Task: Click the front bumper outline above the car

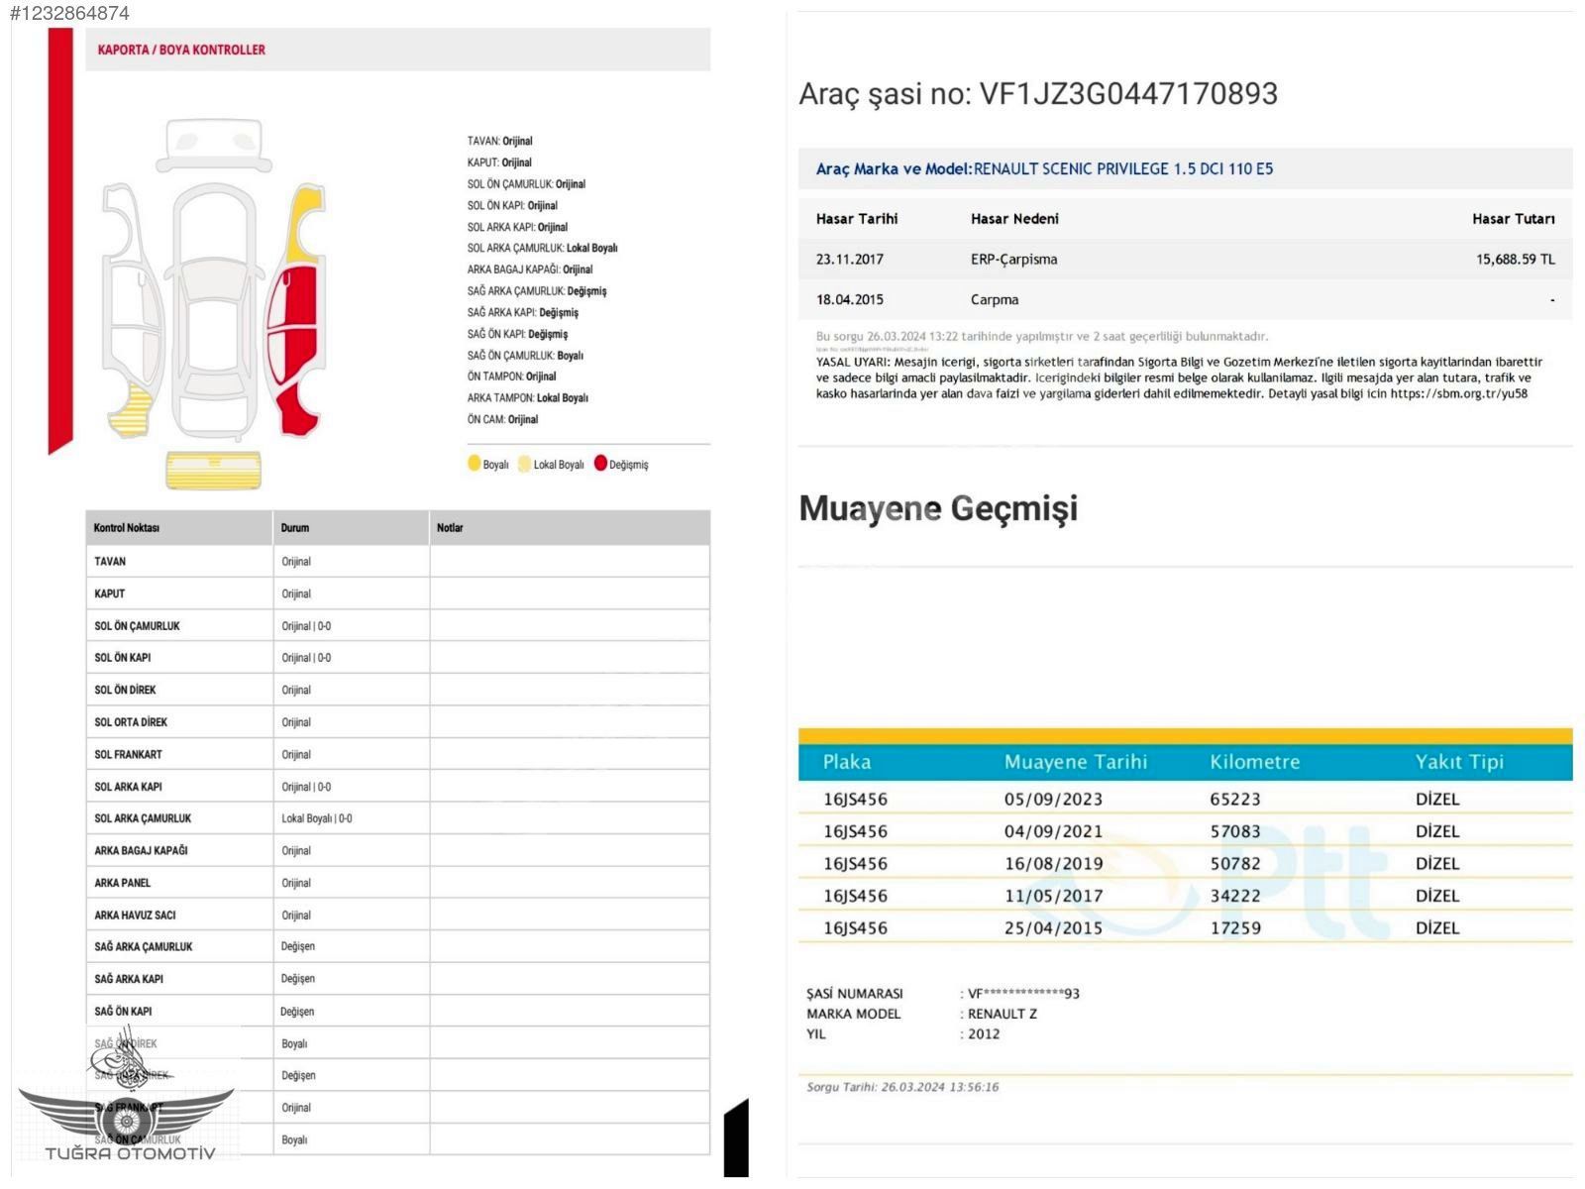Action: click(x=214, y=146)
